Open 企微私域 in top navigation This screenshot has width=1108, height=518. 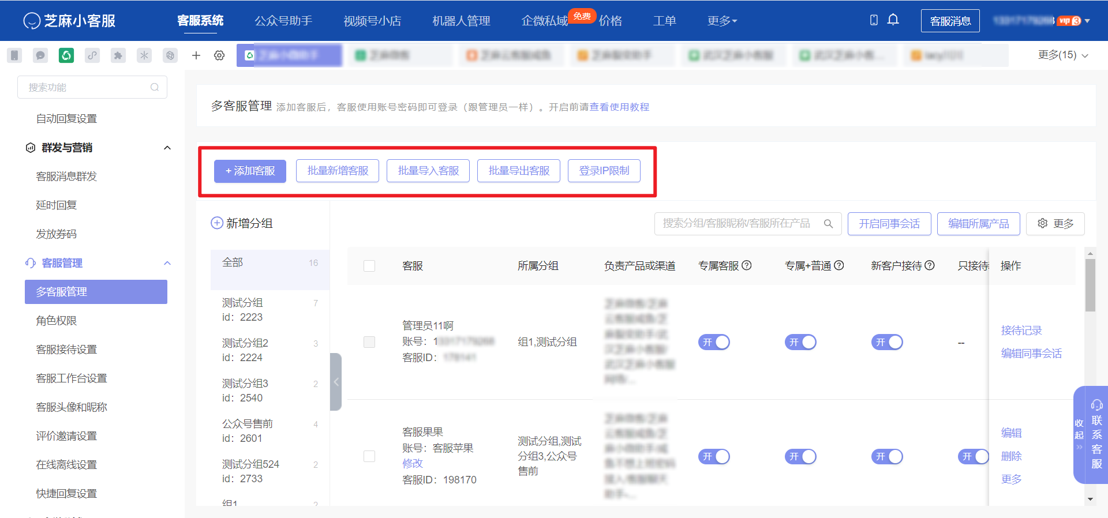[x=544, y=21]
